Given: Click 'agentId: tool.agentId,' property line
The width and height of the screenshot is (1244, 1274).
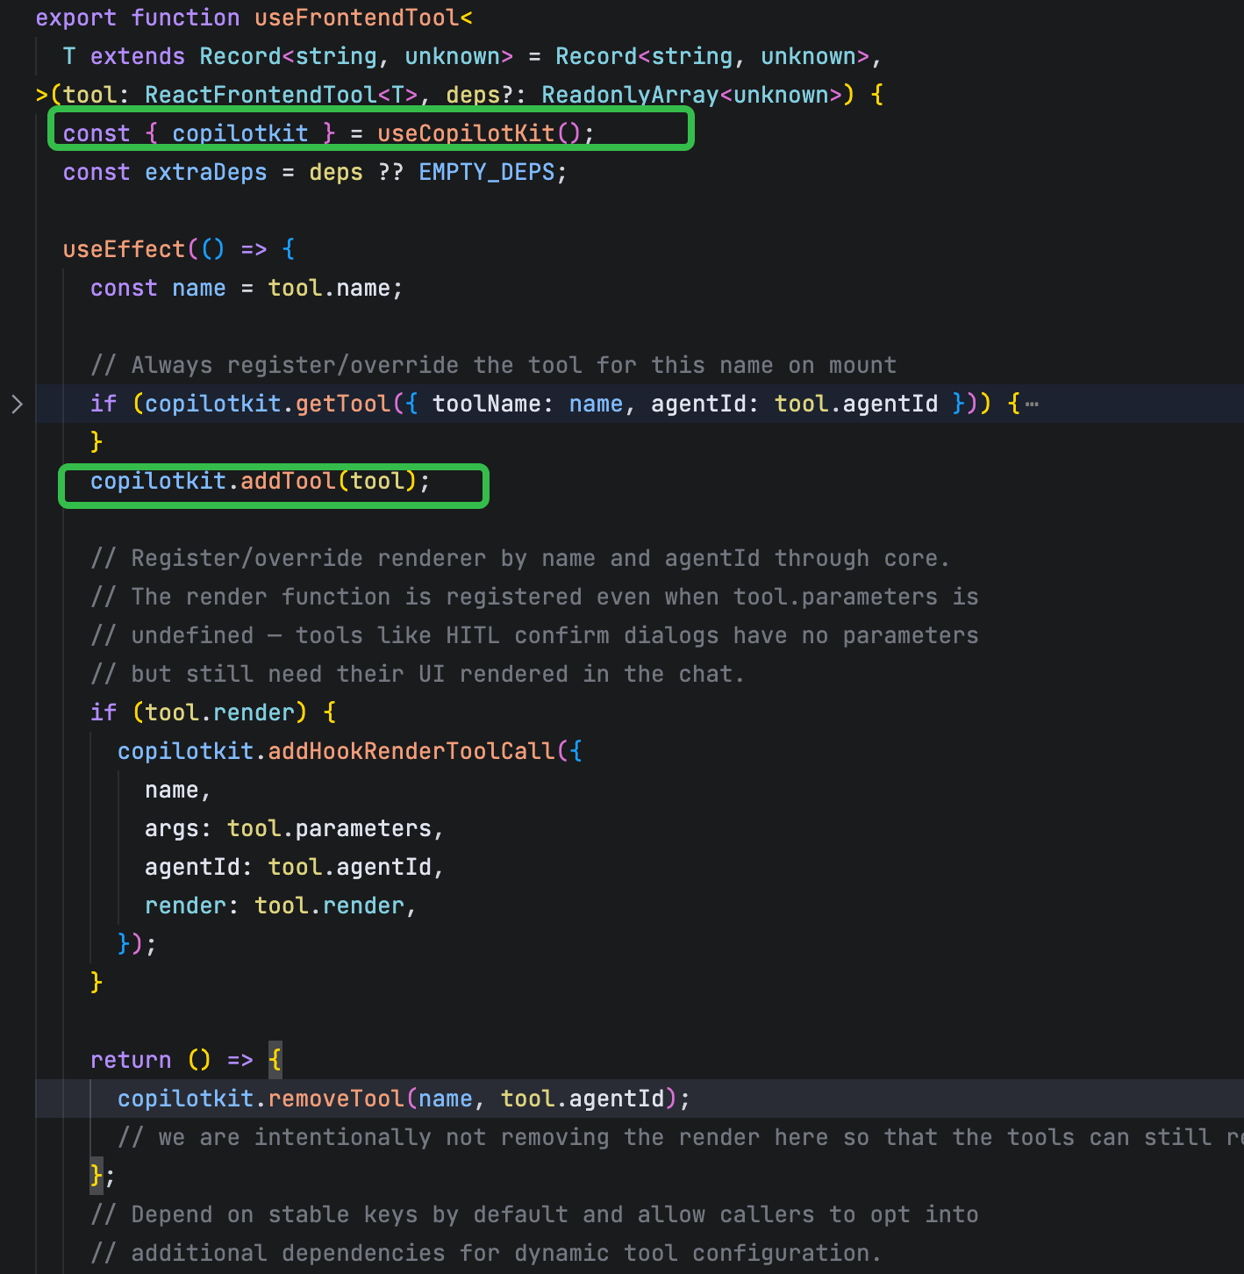Looking at the screenshot, I should 295,867.
